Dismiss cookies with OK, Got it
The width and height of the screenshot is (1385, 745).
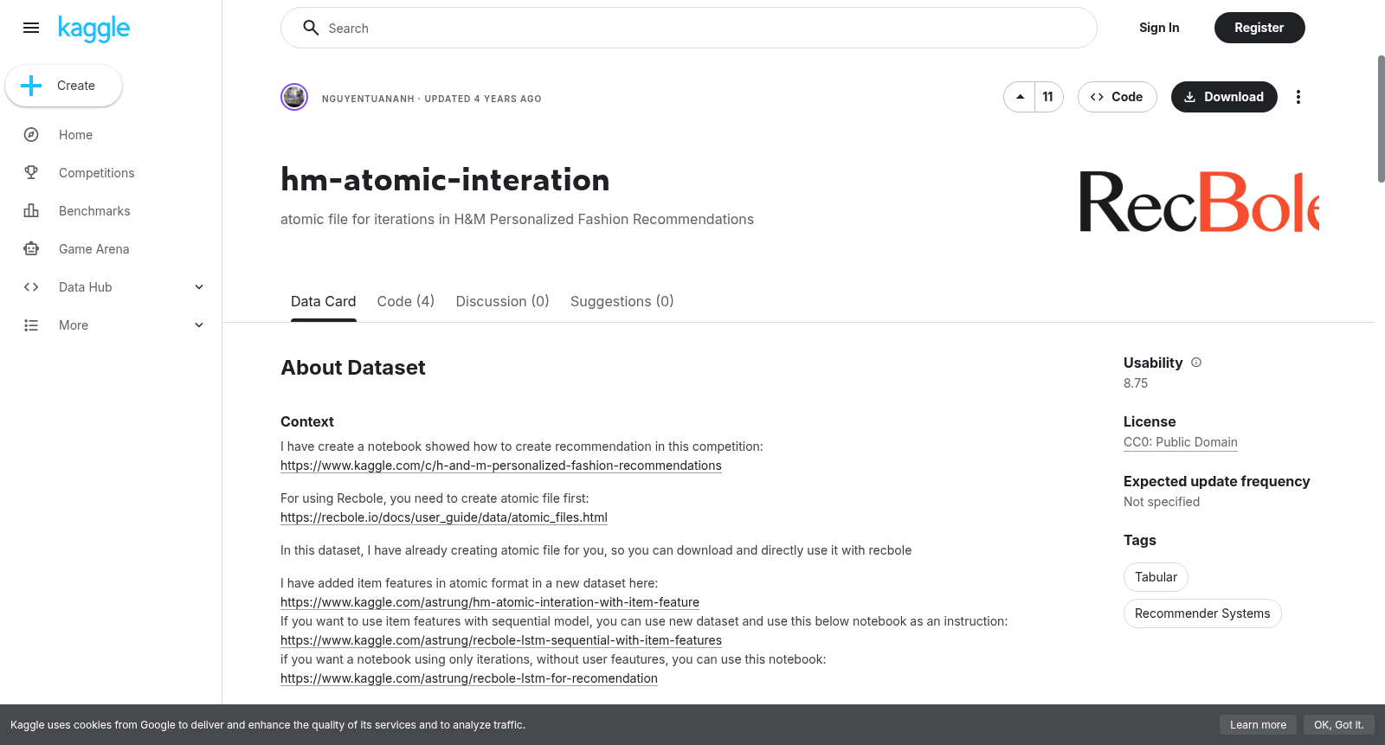coord(1338,725)
